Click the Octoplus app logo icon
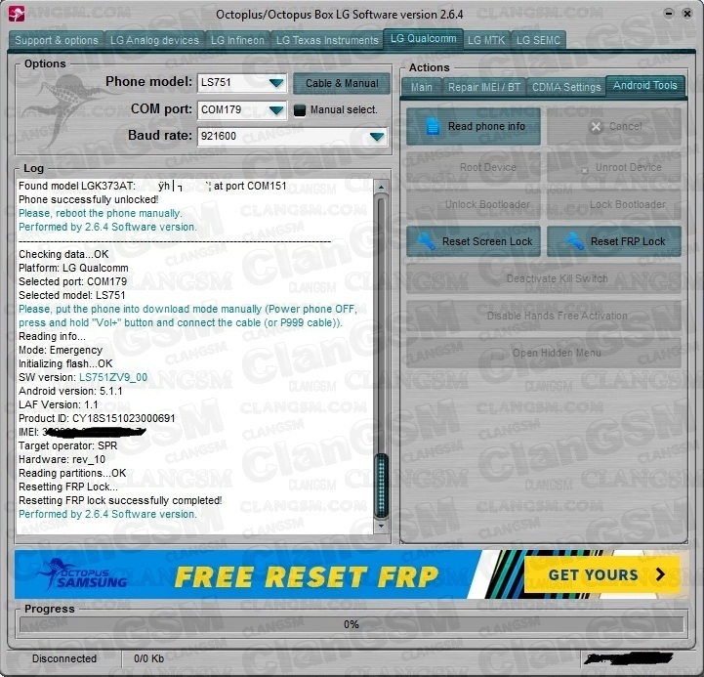The image size is (704, 677). (x=17, y=14)
